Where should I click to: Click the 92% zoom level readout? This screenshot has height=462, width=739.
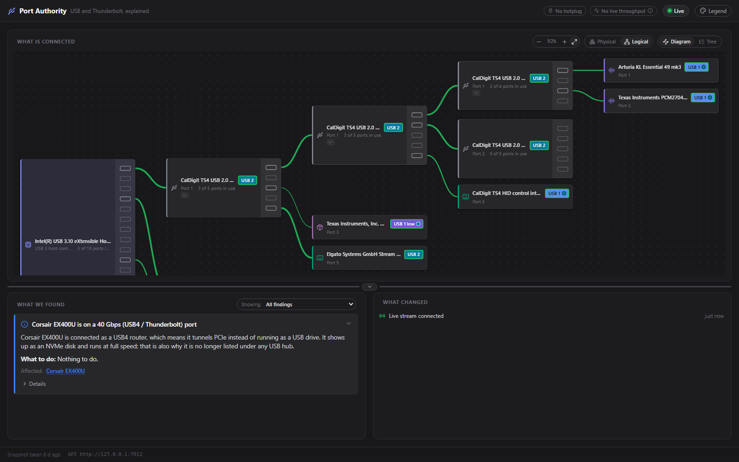[551, 42]
